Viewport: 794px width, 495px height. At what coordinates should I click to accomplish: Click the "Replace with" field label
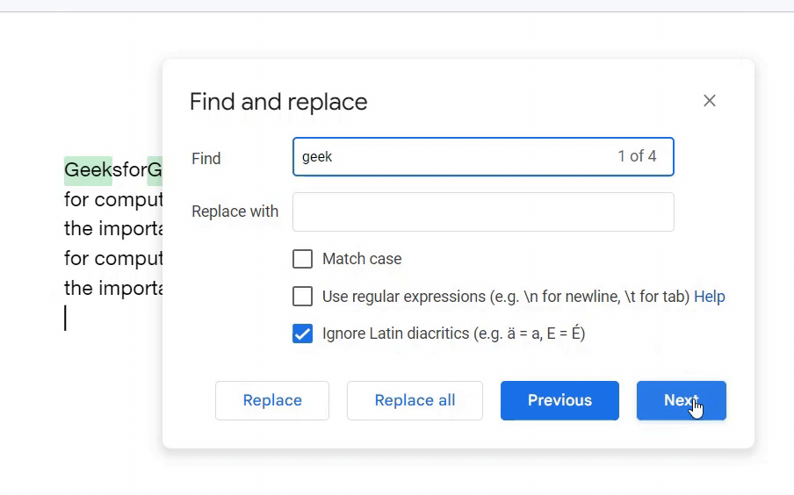235,212
